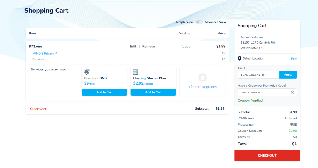The height and width of the screenshot is (168, 318).
Task: Click the Taxes info question icon
Action: [x=249, y=137]
